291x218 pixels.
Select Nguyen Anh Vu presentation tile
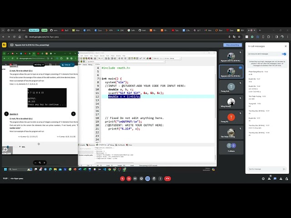(x=231, y=72)
